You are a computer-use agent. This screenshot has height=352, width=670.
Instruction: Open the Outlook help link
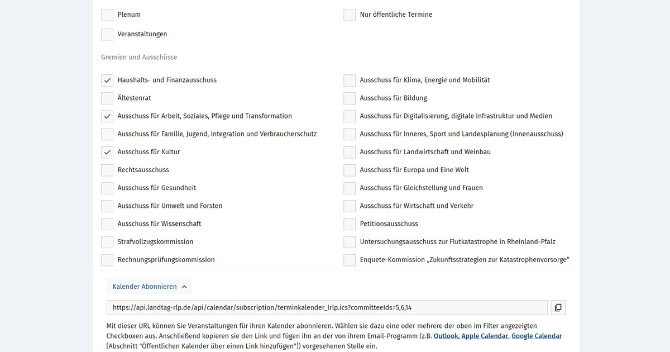446,336
